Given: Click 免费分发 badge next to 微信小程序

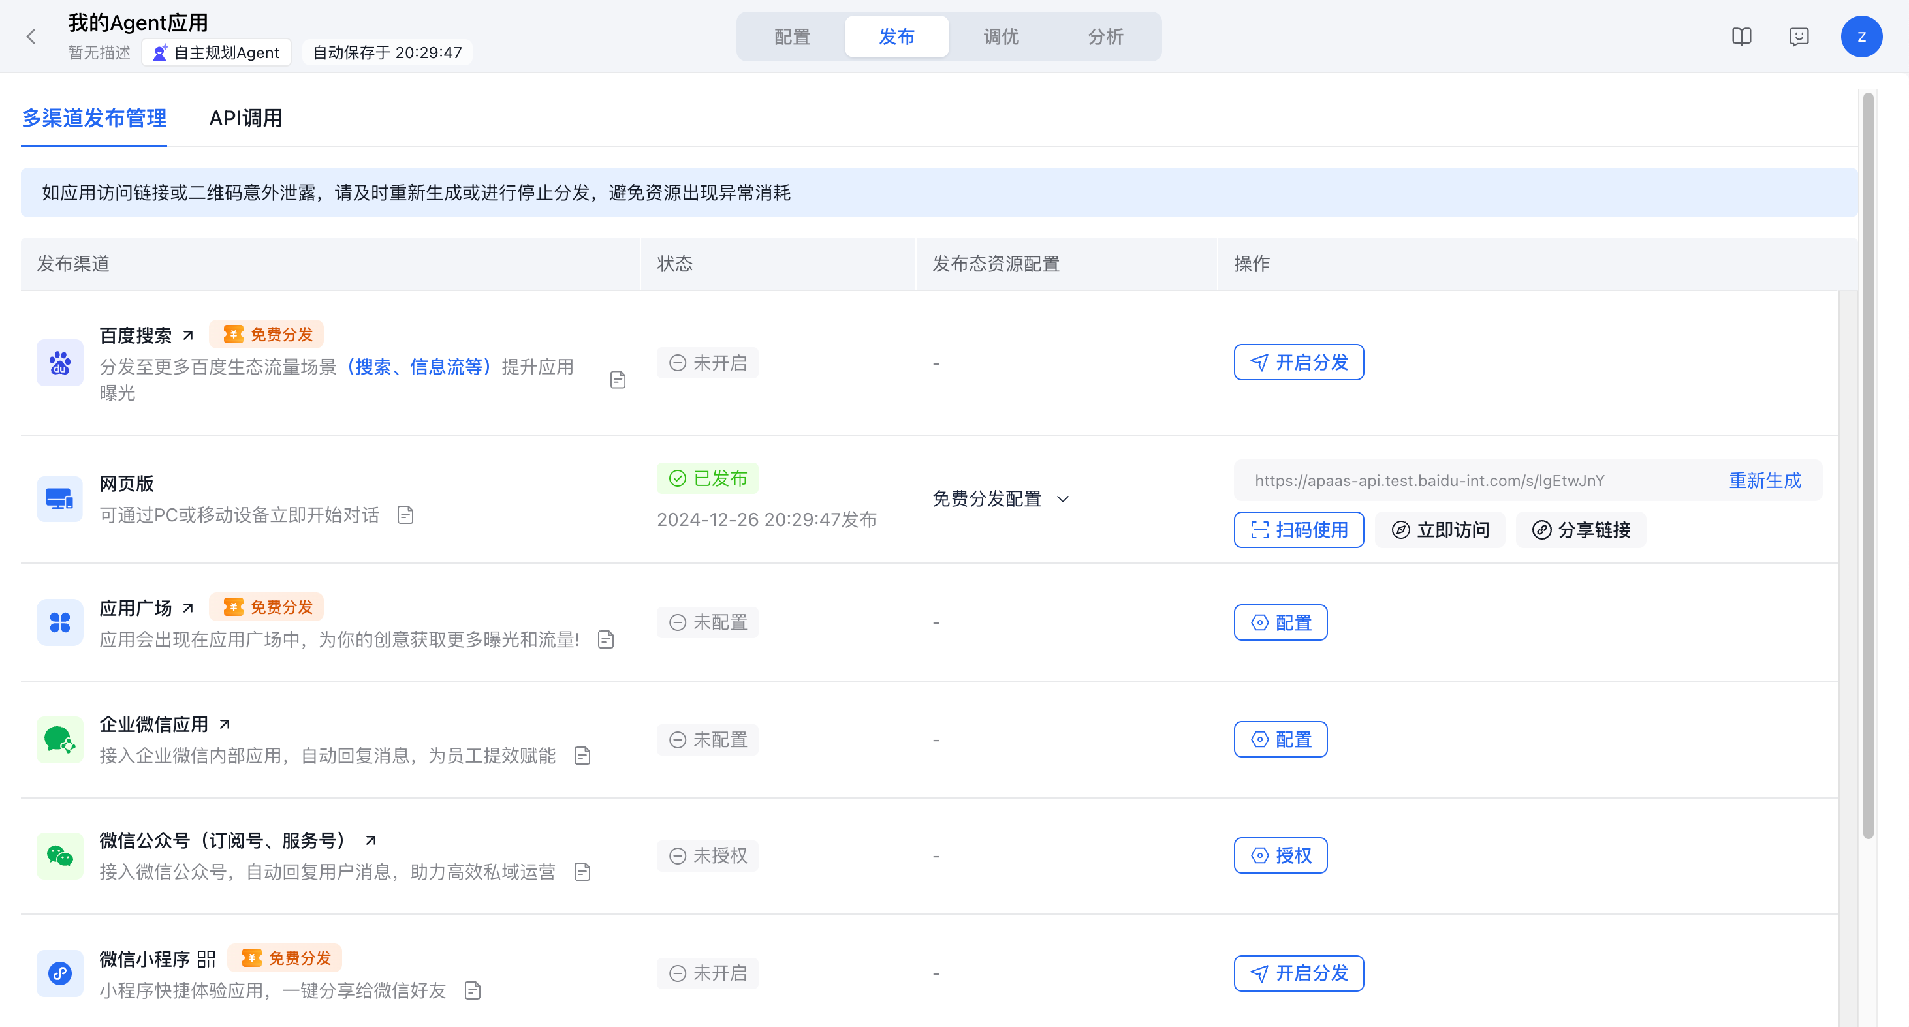Looking at the screenshot, I should coord(285,958).
